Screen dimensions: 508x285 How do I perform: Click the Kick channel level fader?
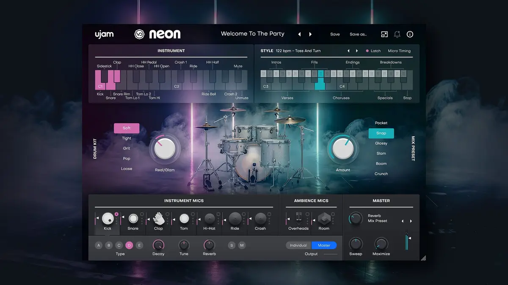tap(96, 218)
